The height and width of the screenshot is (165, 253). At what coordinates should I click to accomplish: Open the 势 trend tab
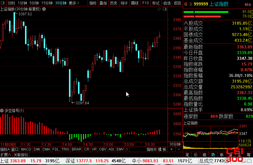(x=213, y=155)
